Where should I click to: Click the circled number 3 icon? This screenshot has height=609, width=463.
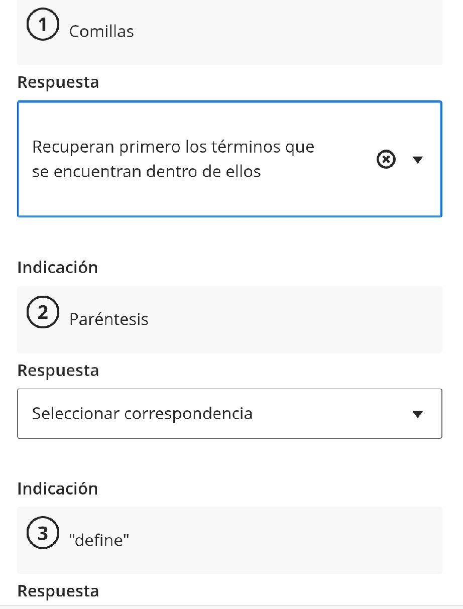(43, 534)
